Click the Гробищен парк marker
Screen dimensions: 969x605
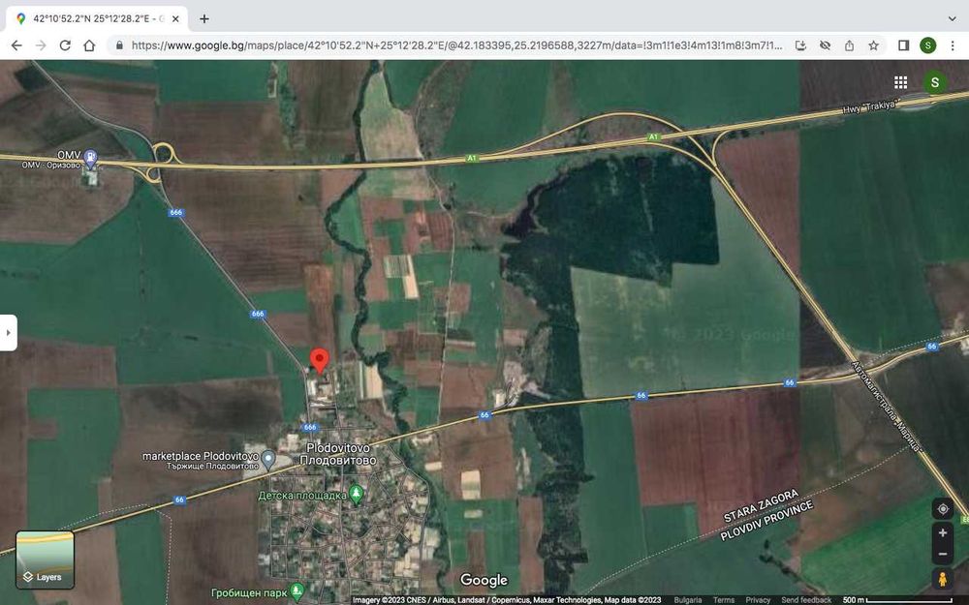(297, 591)
